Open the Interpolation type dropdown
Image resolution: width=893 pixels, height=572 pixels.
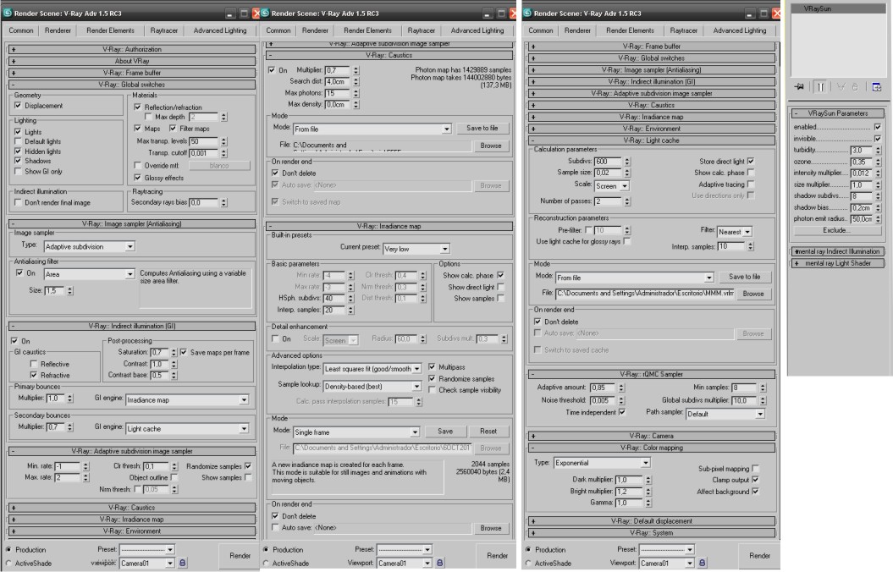[372, 368]
